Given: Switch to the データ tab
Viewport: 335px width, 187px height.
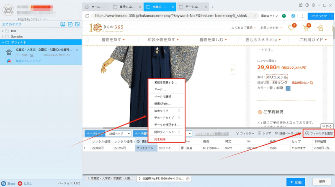Looking at the screenshot, I should tap(193, 7).
